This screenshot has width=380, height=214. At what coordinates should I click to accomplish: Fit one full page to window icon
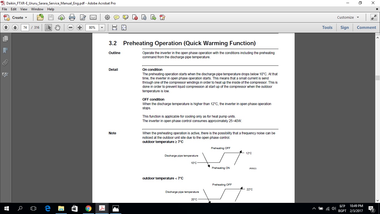(124, 27)
